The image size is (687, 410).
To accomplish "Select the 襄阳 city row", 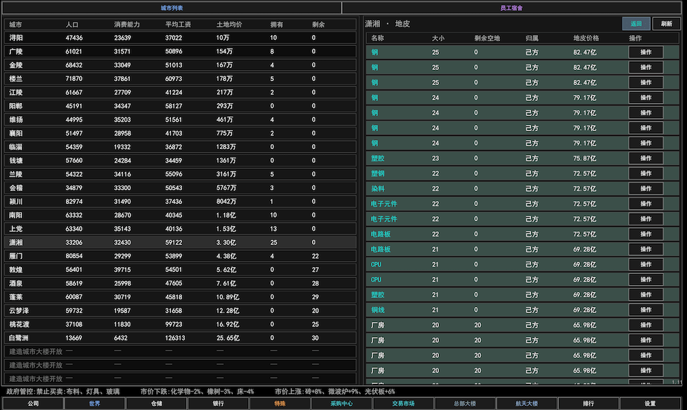I will [x=180, y=133].
